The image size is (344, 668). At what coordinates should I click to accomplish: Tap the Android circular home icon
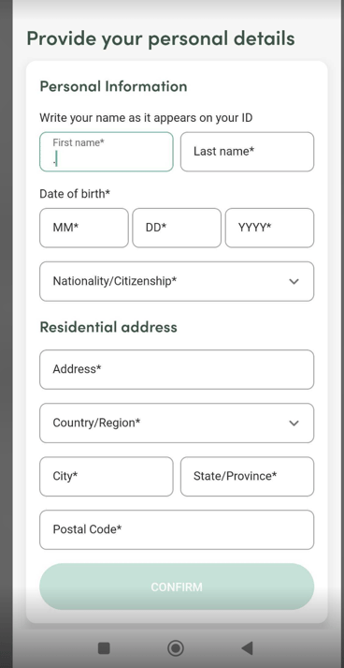(176, 648)
